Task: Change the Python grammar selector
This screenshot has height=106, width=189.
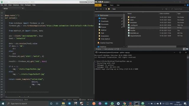Action: click(75, 100)
